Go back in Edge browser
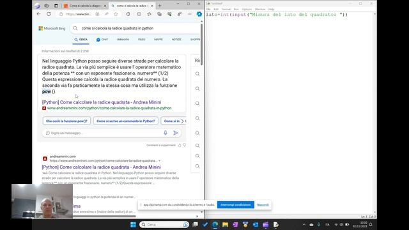The width and height of the screenshot is (409, 230). (x=38, y=14)
